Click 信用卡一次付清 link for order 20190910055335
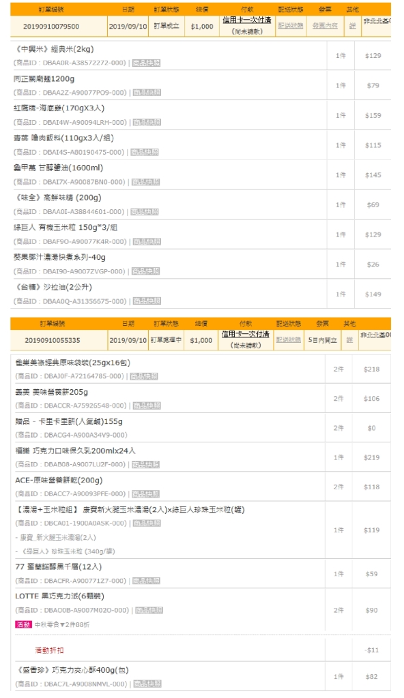 pyautogui.click(x=245, y=334)
